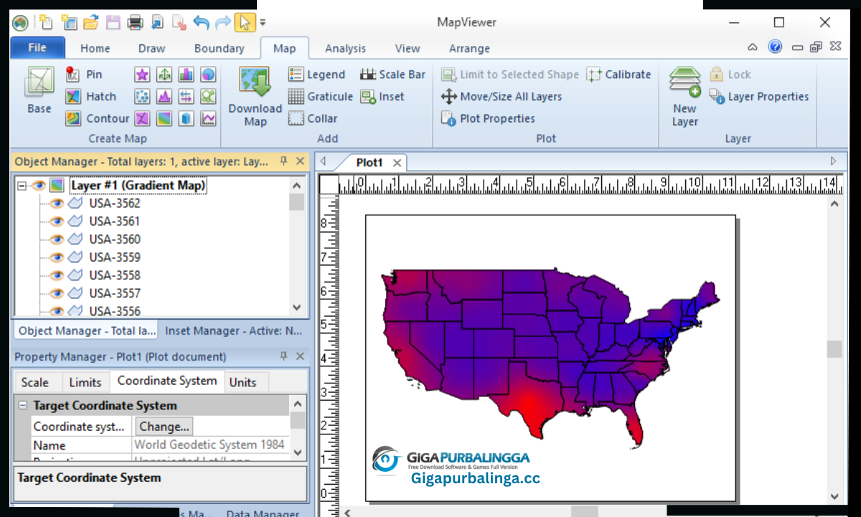
Task: Toggle the eye icon for USA-3557
Action: click(56, 293)
